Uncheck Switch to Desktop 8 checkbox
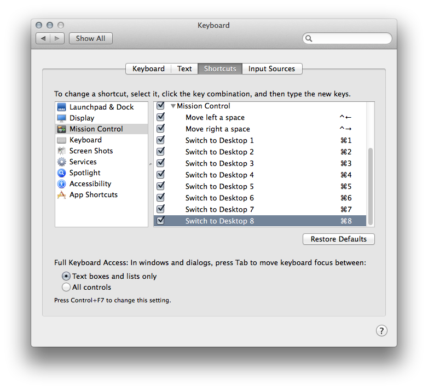Viewport: 428px width, 390px height. click(x=160, y=220)
